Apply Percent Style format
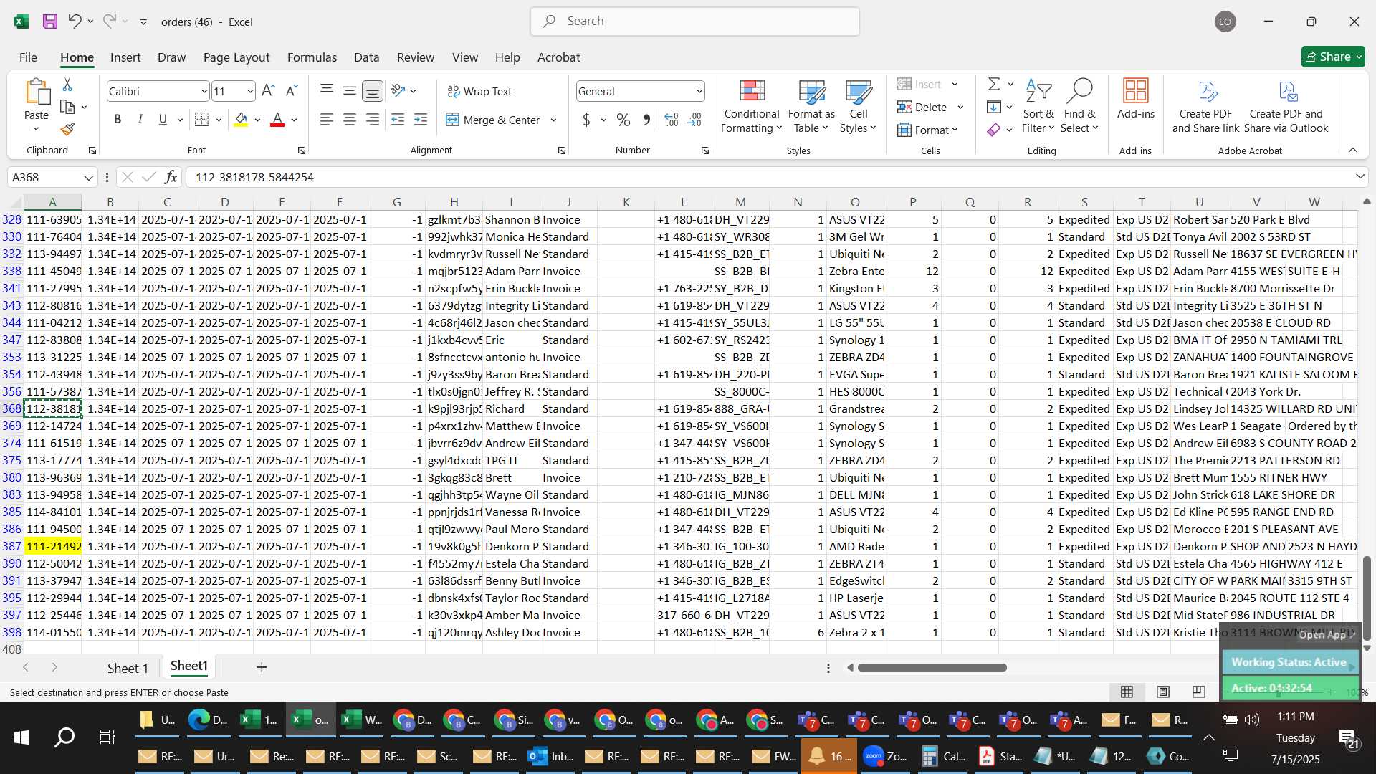The image size is (1376, 774). tap(623, 120)
